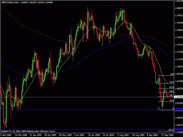Select the 1.67390 price axis label
183x137 pixels.
(x=179, y=81)
